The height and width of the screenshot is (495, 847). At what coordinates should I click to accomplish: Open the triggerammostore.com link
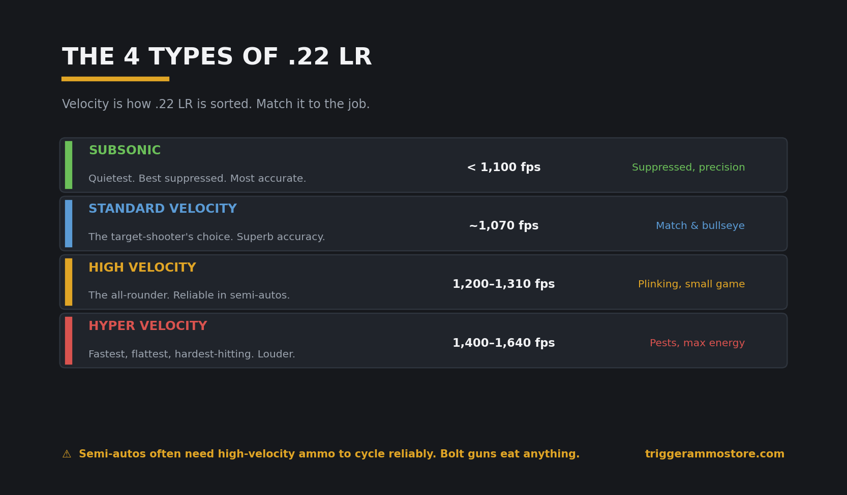715,454
